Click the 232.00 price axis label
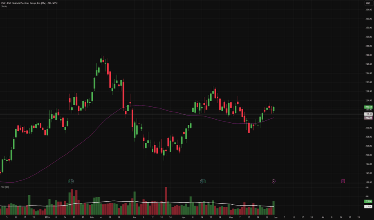 click(x=368, y=82)
